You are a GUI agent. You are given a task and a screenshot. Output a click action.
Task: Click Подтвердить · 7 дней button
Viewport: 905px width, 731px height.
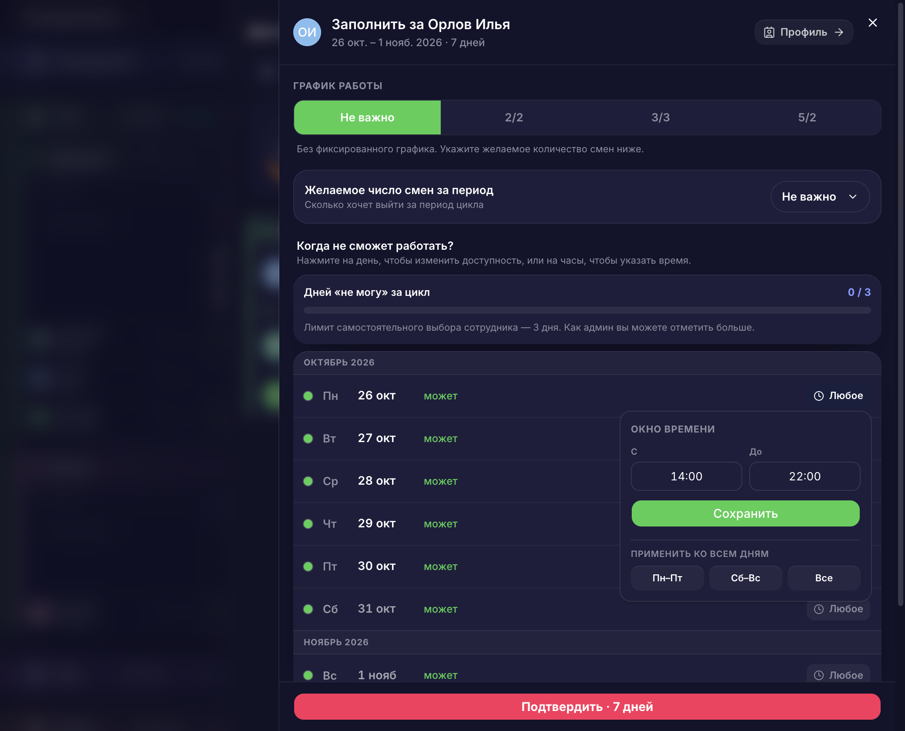tap(587, 707)
